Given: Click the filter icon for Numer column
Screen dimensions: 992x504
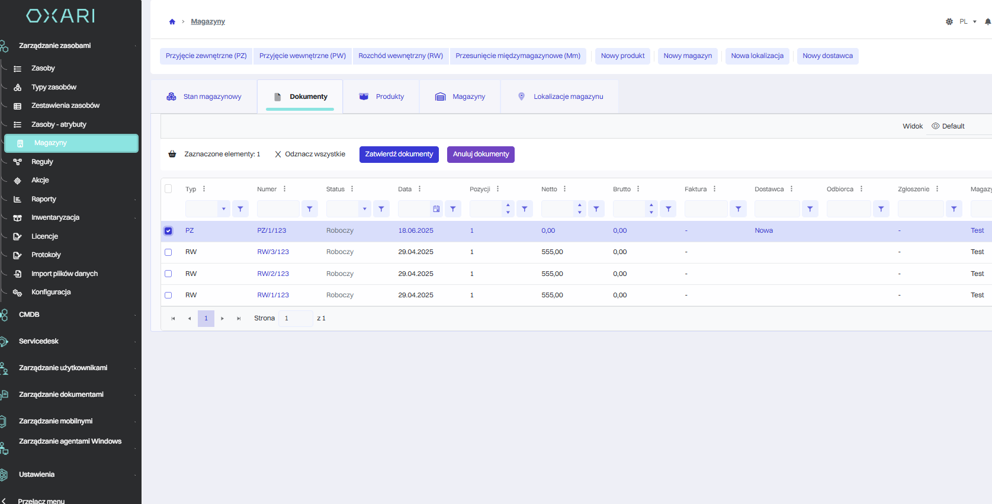Looking at the screenshot, I should click(x=310, y=209).
